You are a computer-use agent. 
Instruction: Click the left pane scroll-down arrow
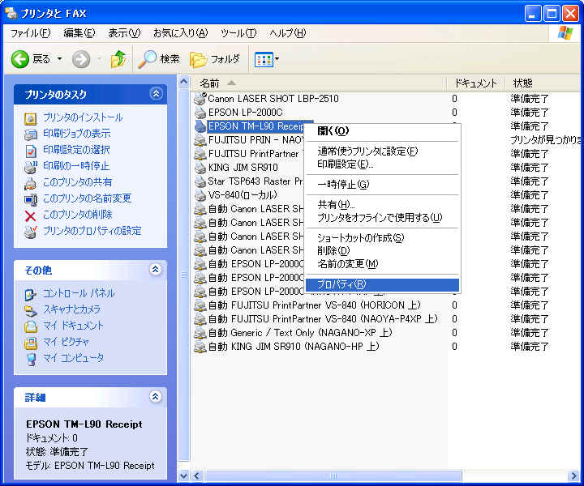tap(183, 475)
